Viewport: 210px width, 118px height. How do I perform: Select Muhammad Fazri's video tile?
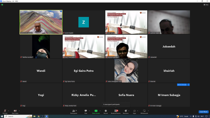coord(126,47)
